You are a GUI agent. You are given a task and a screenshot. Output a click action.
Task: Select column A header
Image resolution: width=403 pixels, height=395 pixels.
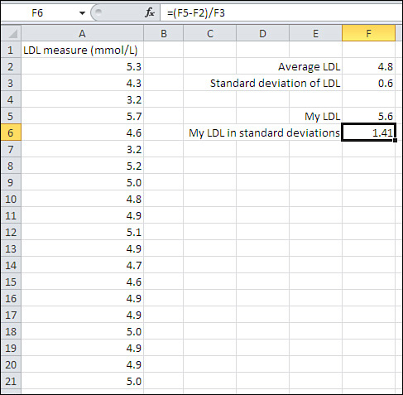pyautogui.click(x=82, y=34)
